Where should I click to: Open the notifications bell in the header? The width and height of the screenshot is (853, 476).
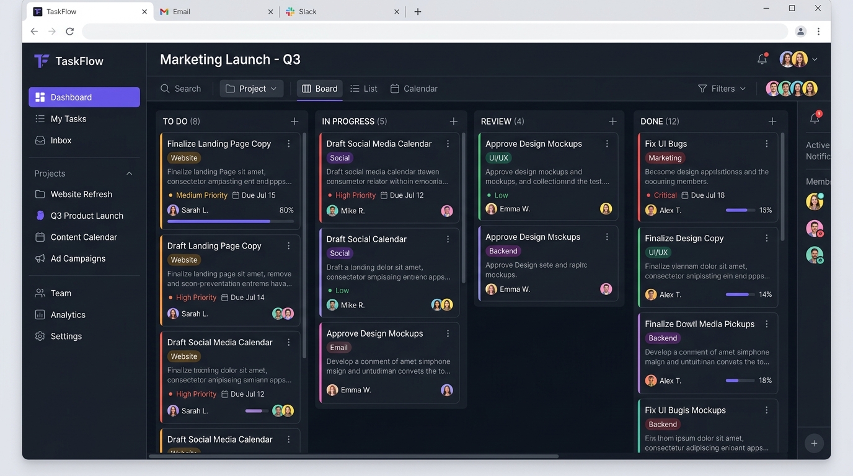coord(762,59)
